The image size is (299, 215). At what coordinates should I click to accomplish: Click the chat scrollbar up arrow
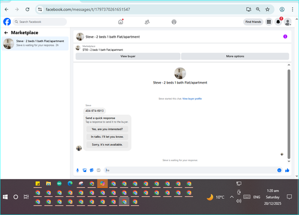(x=289, y=65)
